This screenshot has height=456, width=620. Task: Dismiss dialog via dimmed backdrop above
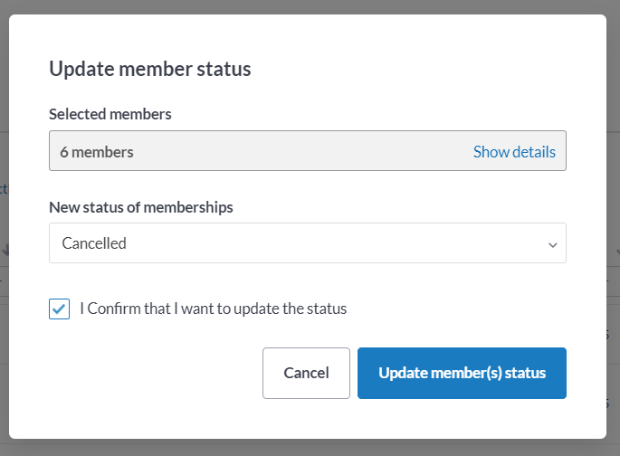click(x=310, y=6)
